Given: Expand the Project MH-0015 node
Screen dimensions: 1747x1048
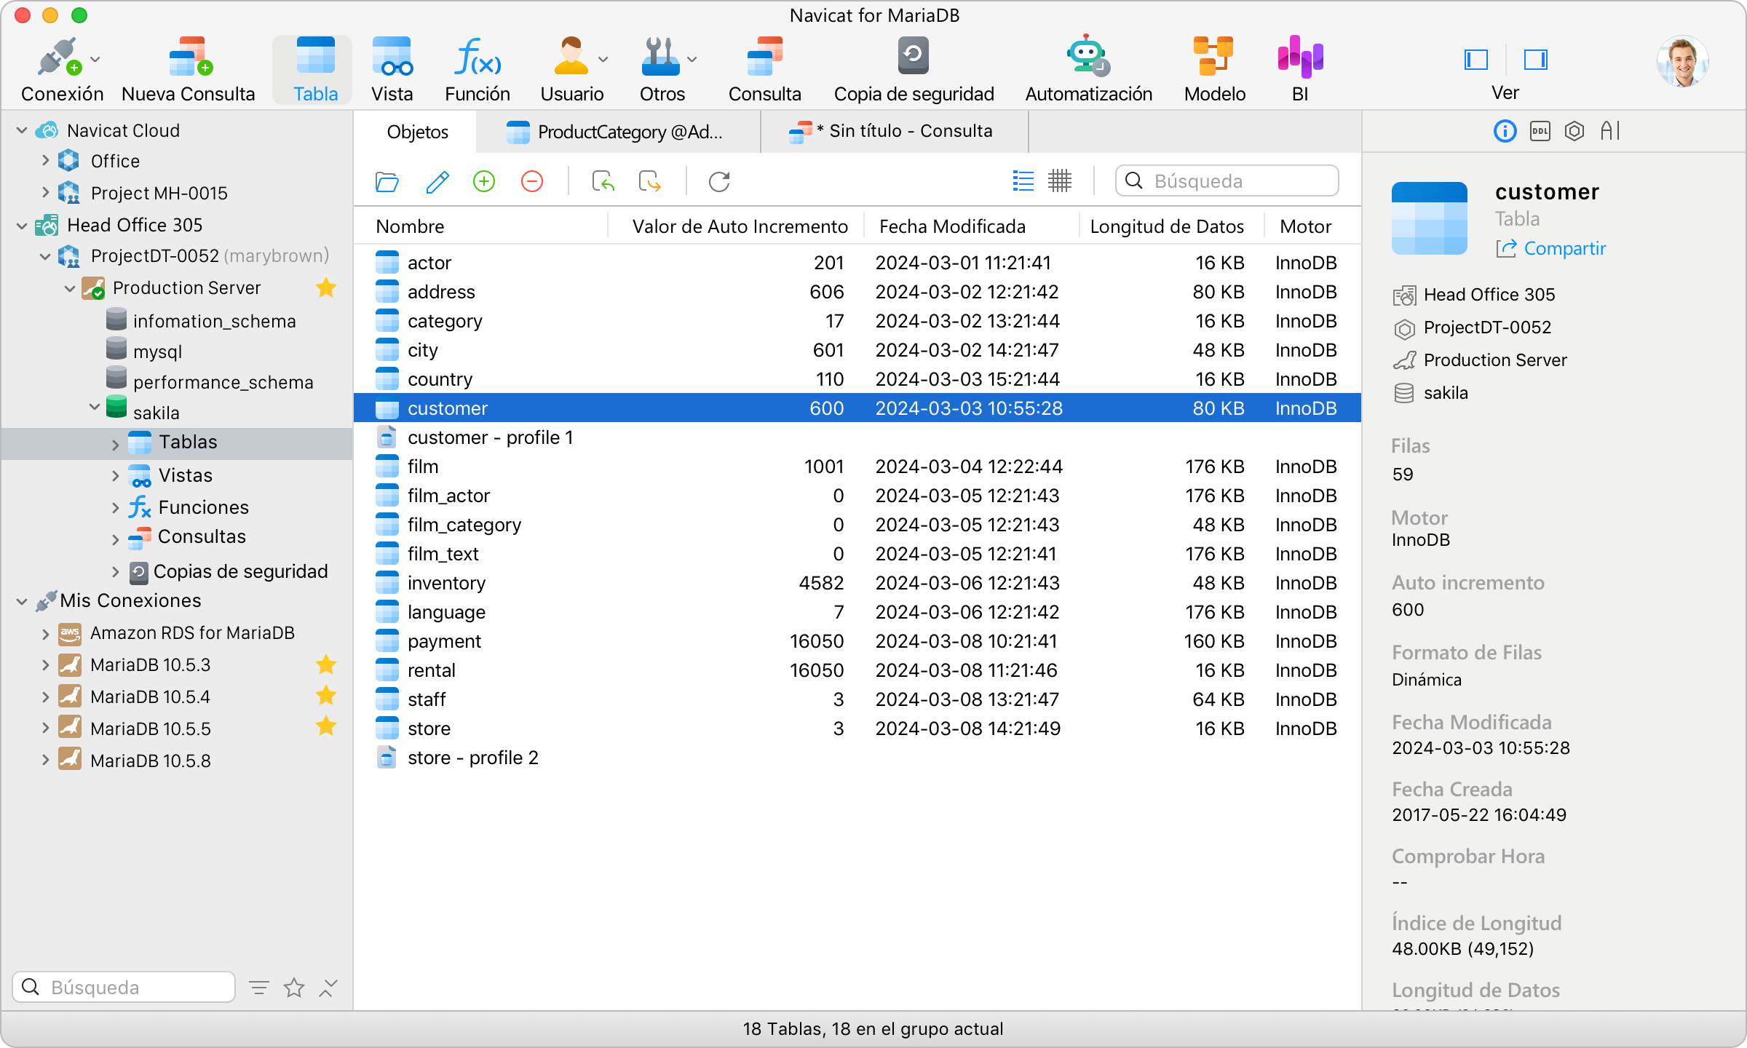Looking at the screenshot, I should click(x=45, y=192).
